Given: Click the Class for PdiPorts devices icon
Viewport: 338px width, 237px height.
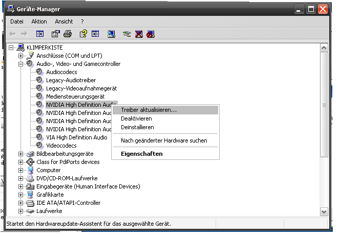Looking at the screenshot, I should (x=30, y=162).
